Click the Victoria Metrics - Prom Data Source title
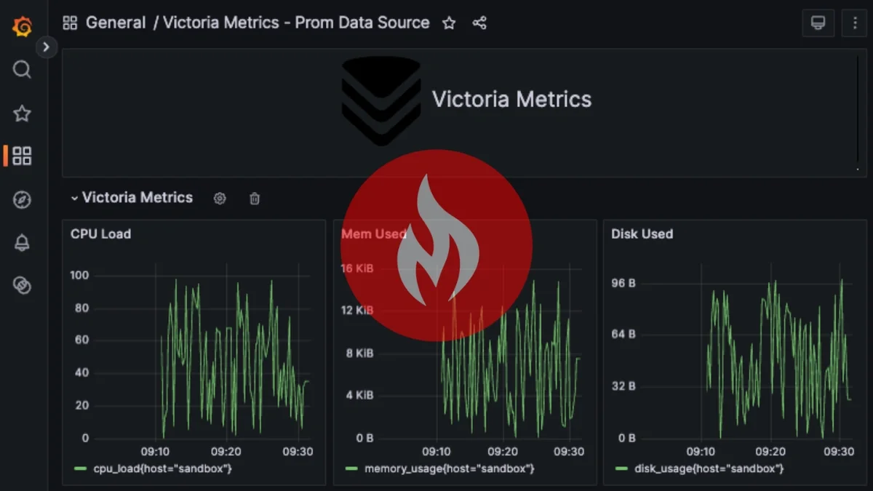This screenshot has height=491, width=873. (296, 23)
